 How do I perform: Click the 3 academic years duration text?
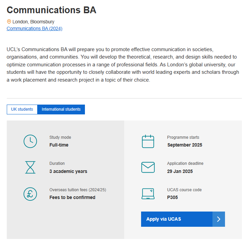pyautogui.click(x=68, y=171)
